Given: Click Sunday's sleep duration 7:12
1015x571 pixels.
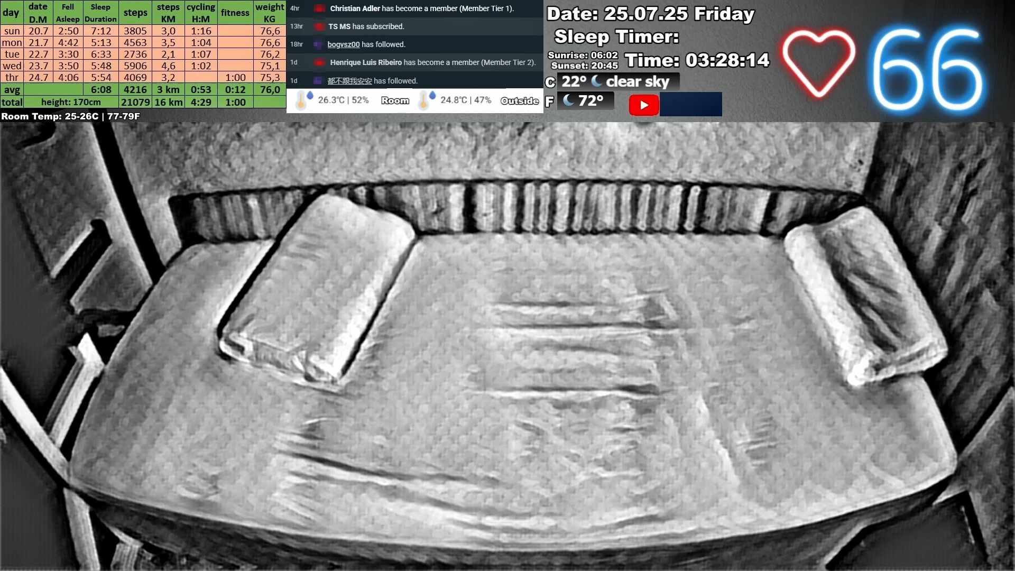Looking at the screenshot, I should (x=101, y=31).
